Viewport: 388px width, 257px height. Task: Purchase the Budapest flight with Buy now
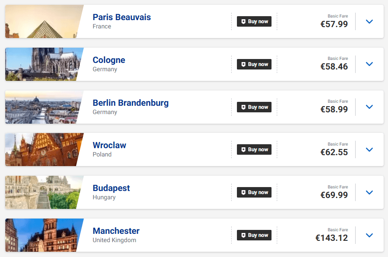[254, 192]
